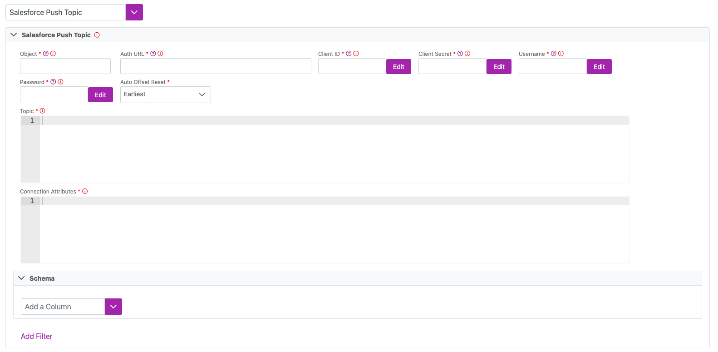Click Edit button for Username
The height and width of the screenshot is (352, 718).
pos(600,67)
